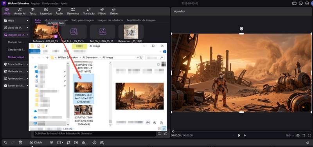Click zoom out magnifier in Explorer preview pane
The image size is (313, 147).
coord(162,123)
